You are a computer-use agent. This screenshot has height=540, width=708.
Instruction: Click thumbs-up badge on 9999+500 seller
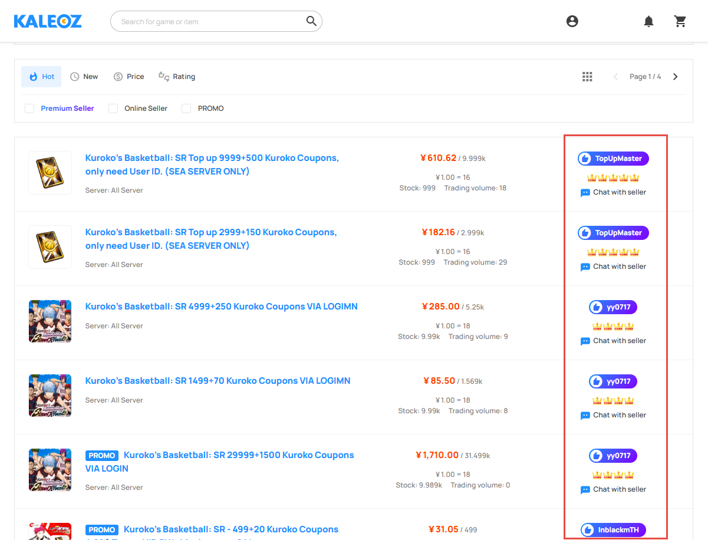tap(585, 159)
